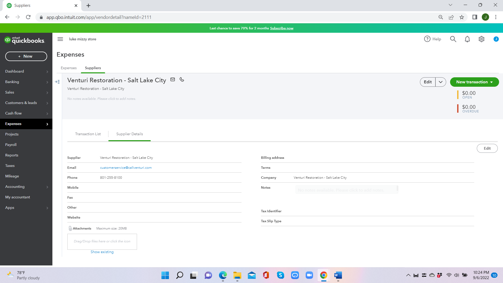
Task: Open the notifications bell
Action: pos(467,39)
